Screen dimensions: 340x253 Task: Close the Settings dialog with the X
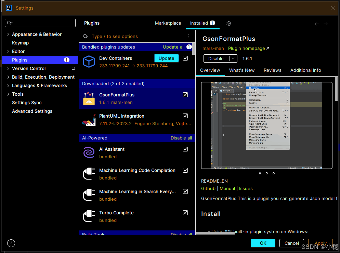[332, 8]
